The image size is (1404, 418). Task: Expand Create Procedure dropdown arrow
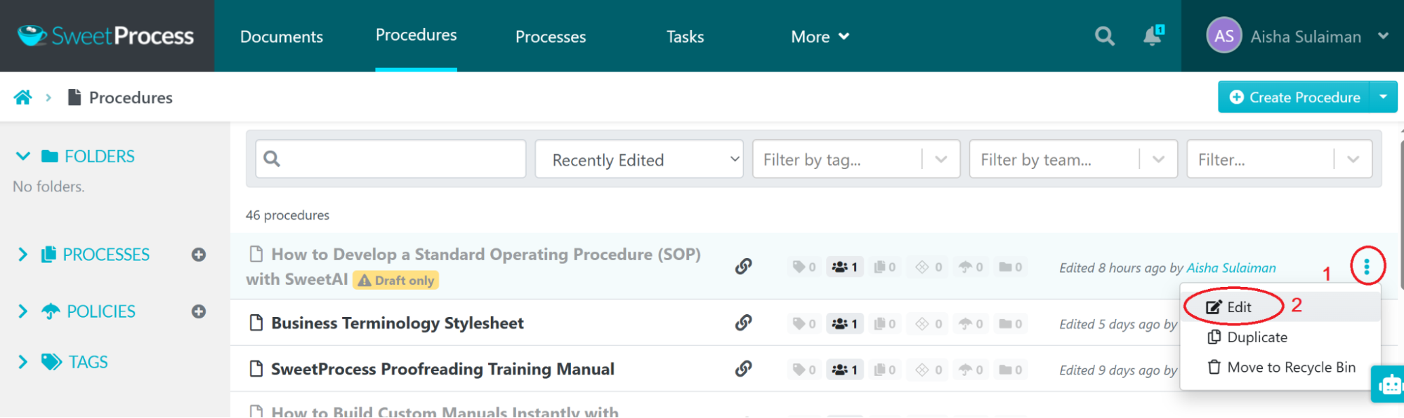pyautogui.click(x=1383, y=97)
